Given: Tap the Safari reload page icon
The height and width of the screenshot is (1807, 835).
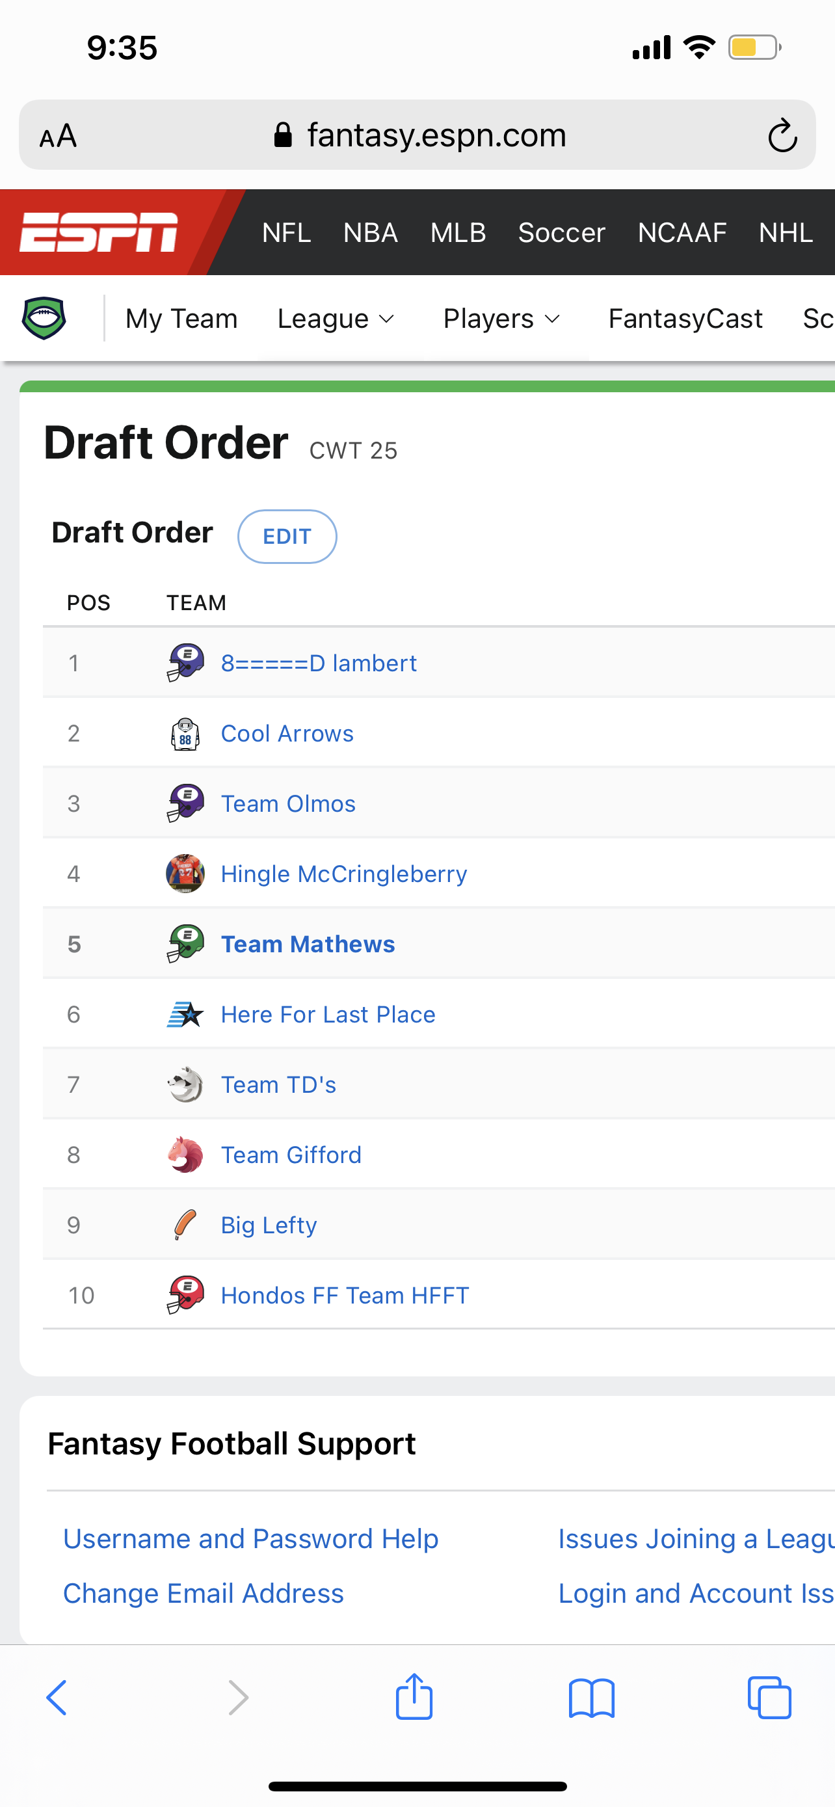Looking at the screenshot, I should pos(782,135).
